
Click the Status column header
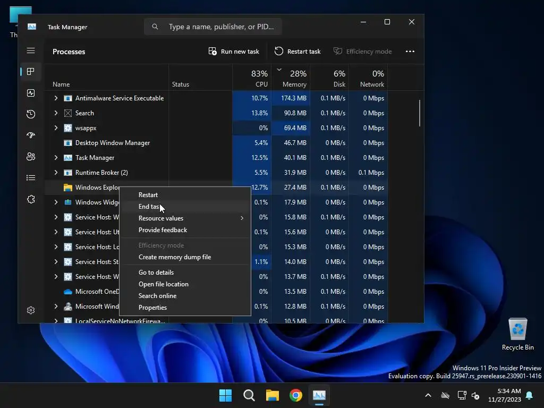(200, 78)
